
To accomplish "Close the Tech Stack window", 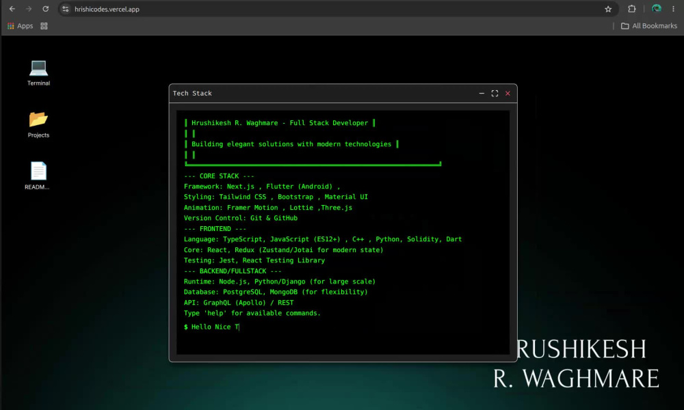I will click(508, 93).
